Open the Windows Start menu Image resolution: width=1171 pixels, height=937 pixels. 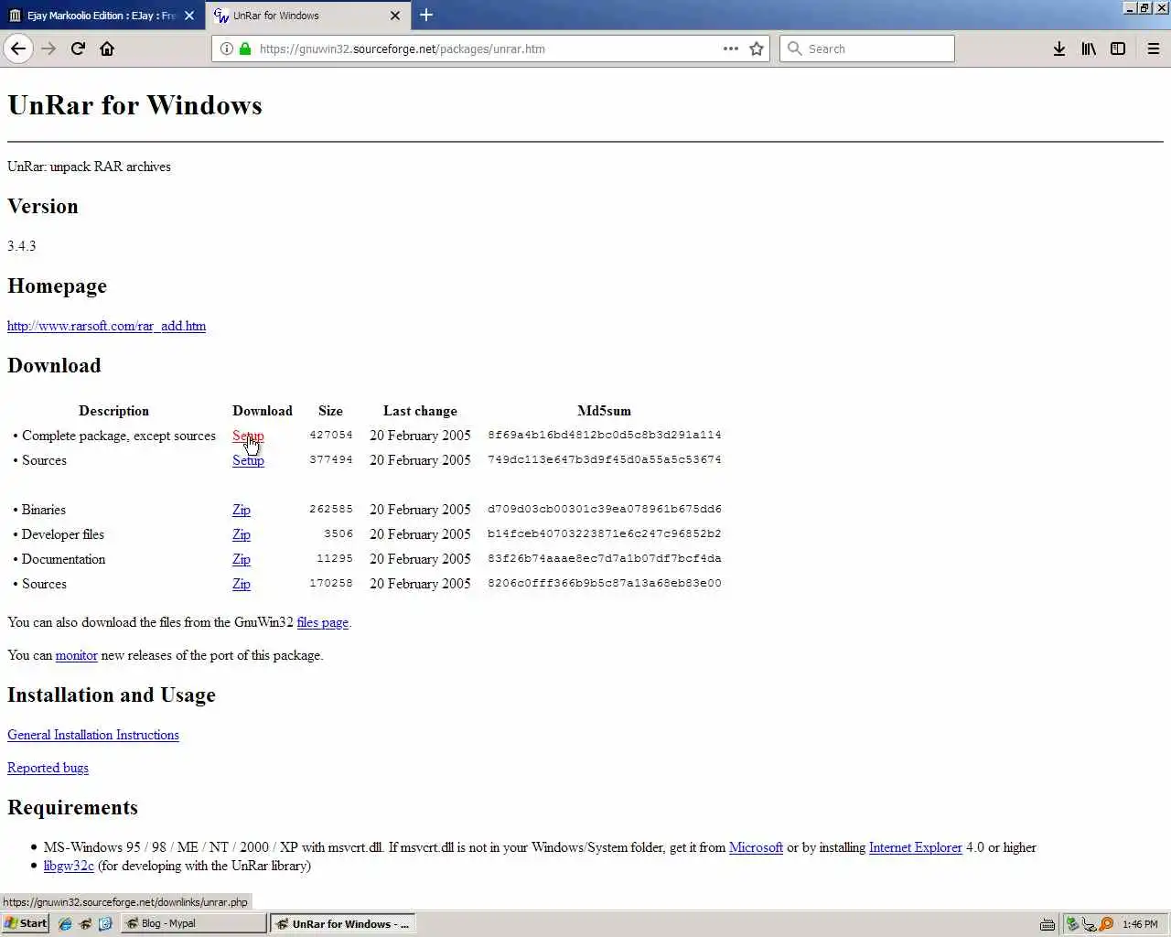(x=25, y=923)
